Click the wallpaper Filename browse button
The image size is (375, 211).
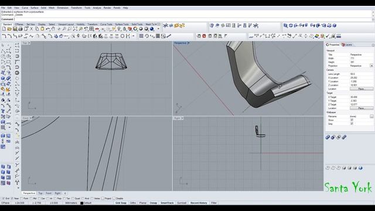pyautogui.click(x=371, y=116)
